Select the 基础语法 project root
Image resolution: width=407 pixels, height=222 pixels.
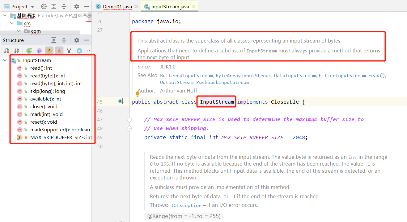pos(26,15)
